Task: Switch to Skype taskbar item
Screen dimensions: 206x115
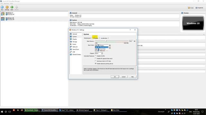Action: (x=67, y=110)
